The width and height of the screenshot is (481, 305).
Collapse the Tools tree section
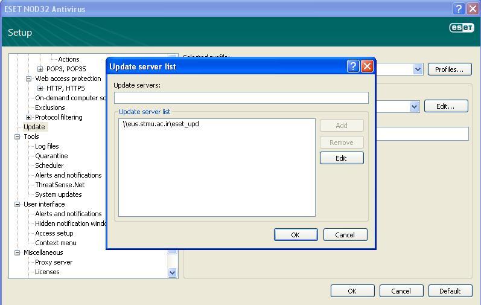coord(18,136)
